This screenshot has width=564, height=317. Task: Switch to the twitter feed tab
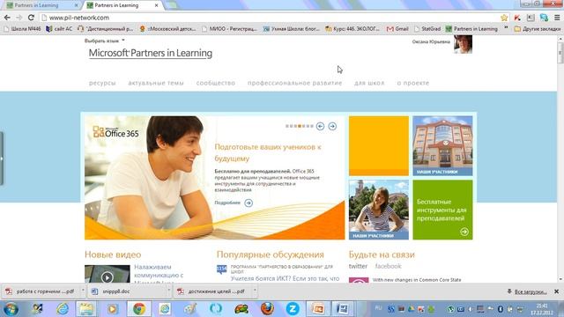[x=358, y=266]
